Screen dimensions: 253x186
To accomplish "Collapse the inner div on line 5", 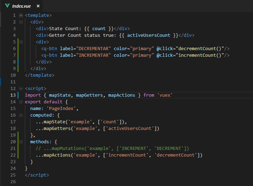I will click(21, 42).
